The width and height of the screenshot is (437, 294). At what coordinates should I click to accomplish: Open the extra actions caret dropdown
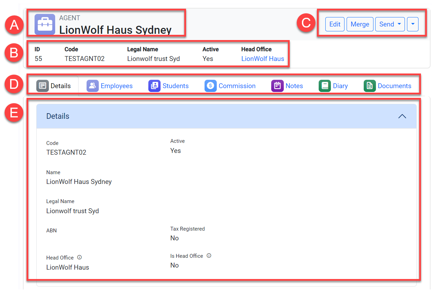click(x=413, y=24)
